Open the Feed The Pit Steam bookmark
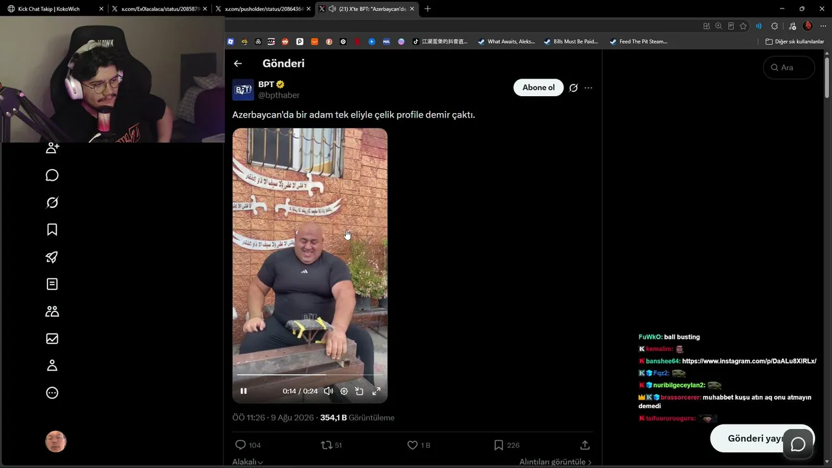832x468 pixels. point(638,42)
